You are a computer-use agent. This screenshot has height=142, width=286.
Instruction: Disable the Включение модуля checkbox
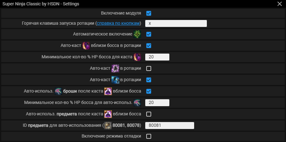point(149,13)
